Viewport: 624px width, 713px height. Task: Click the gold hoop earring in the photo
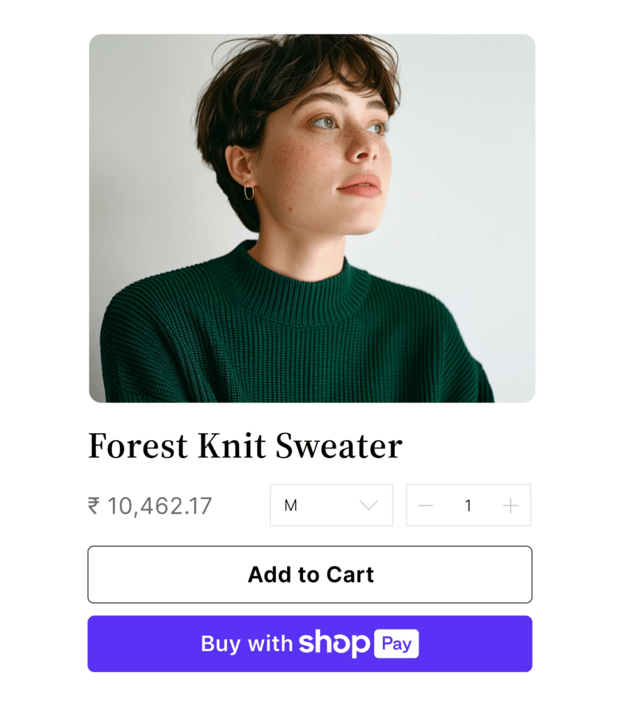click(x=249, y=191)
